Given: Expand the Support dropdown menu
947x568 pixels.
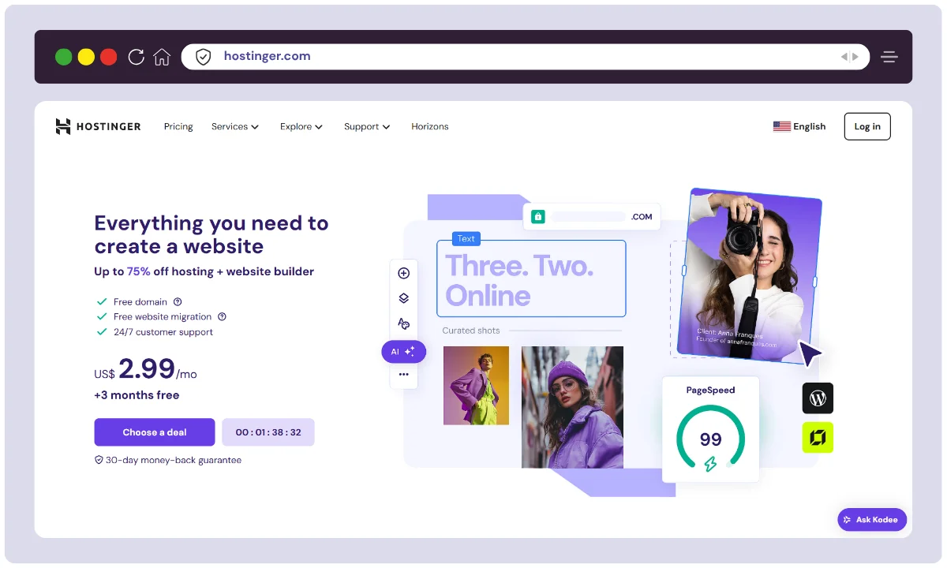Looking at the screenshot, I should click(367, 126).
